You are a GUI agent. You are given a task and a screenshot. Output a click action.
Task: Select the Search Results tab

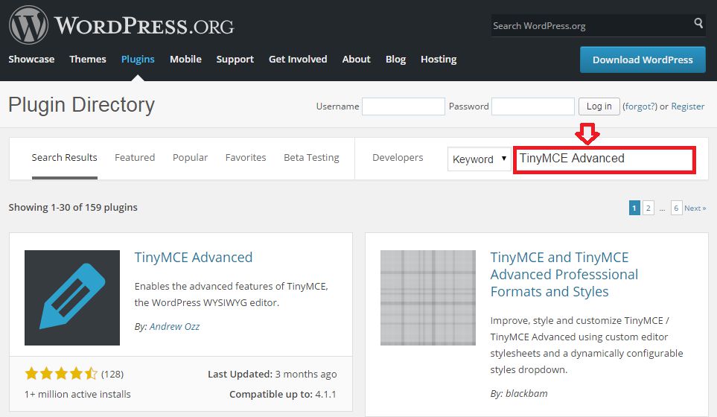(65, 157)
